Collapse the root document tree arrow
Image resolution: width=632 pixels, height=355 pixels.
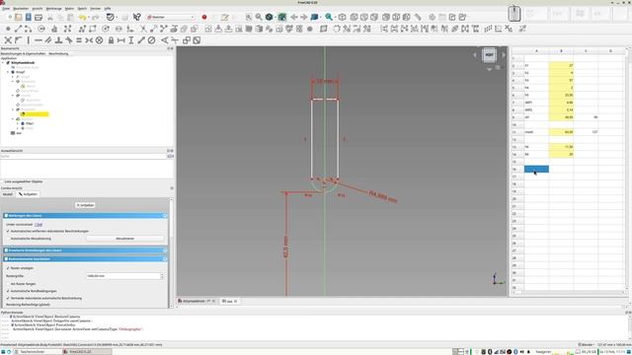3,63
